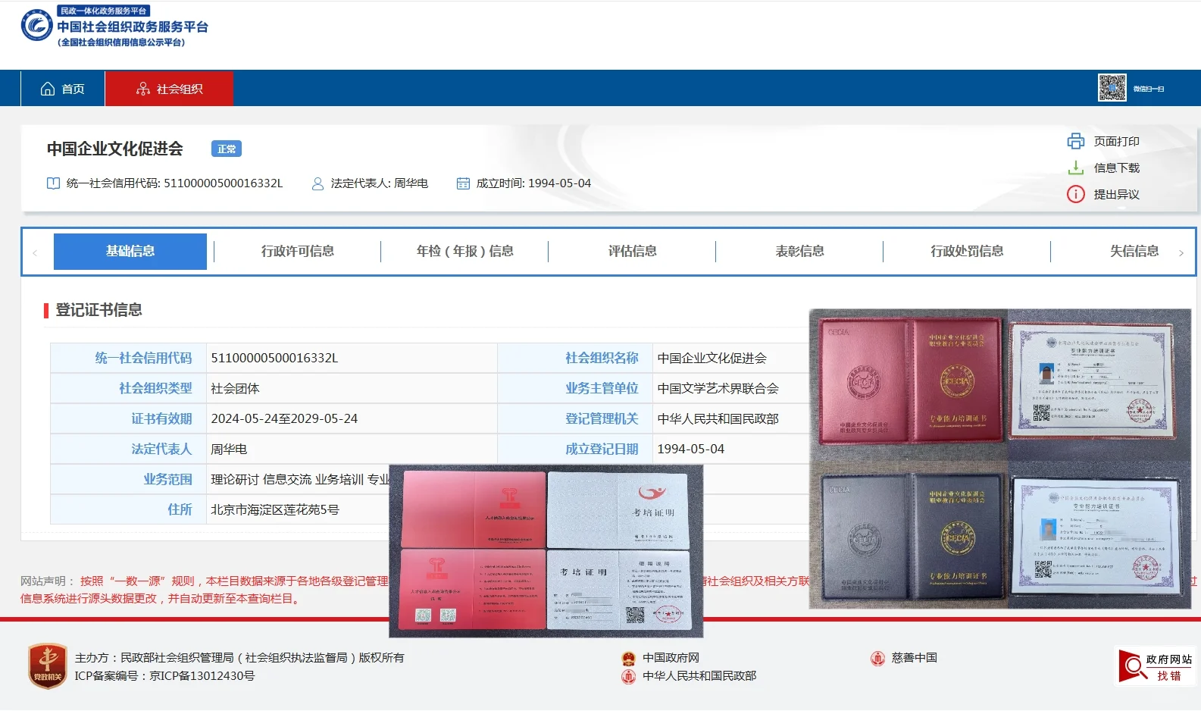The height and width of the screenshot is (711, 1201).
Task: Click the 页面打印 printer icon
Action: click(x=1076, y=141)
